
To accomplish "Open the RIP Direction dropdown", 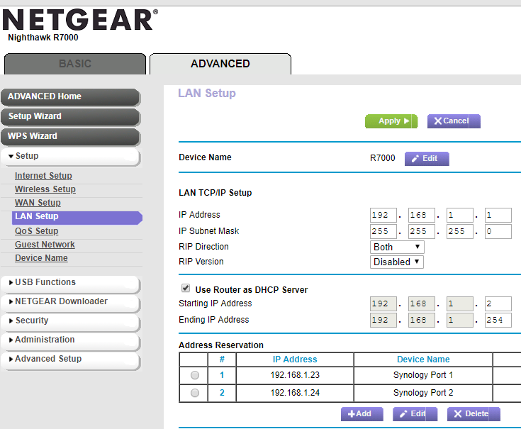I will coord(397,247).
